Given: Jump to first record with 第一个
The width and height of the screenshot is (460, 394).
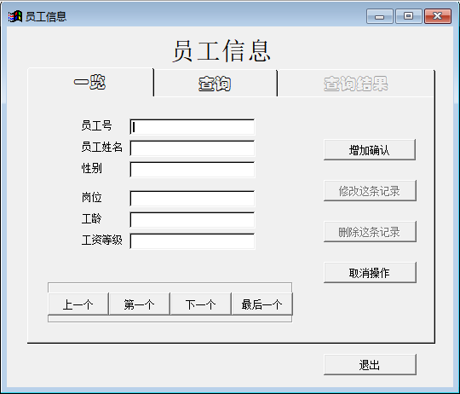Looking at the screenshot, I should coord(140,304).
